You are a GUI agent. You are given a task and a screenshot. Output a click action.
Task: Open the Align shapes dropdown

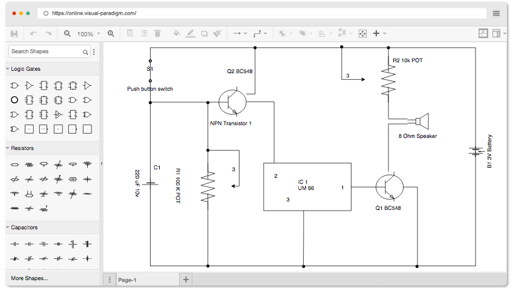tap(325, 33)
